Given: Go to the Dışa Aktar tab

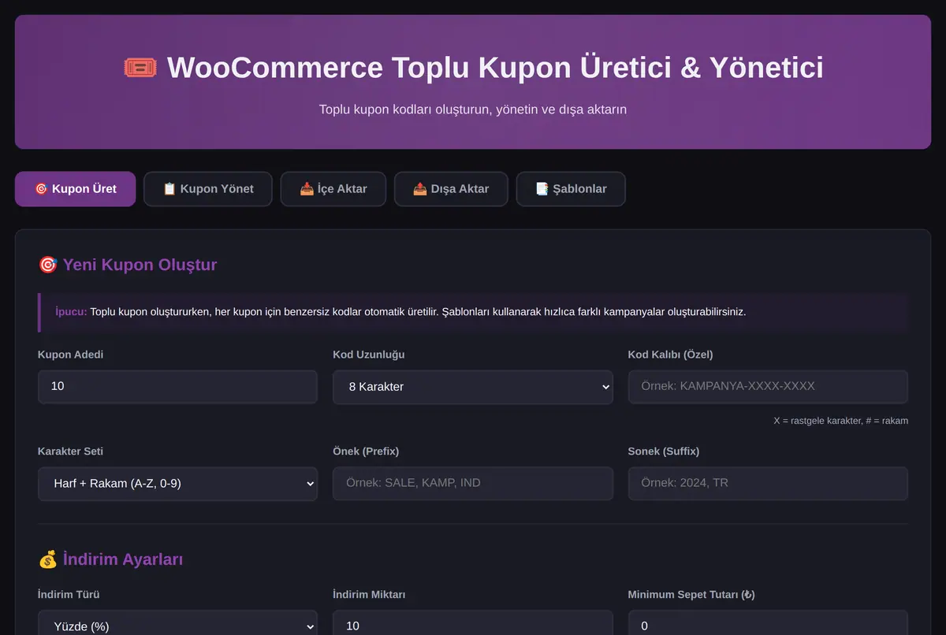Looking at the screenshot, I should coord(451,189).
